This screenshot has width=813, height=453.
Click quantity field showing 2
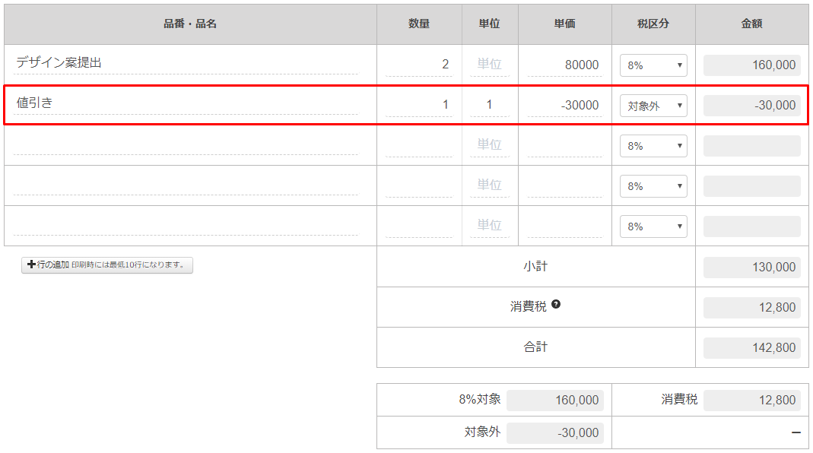[419, 65]
